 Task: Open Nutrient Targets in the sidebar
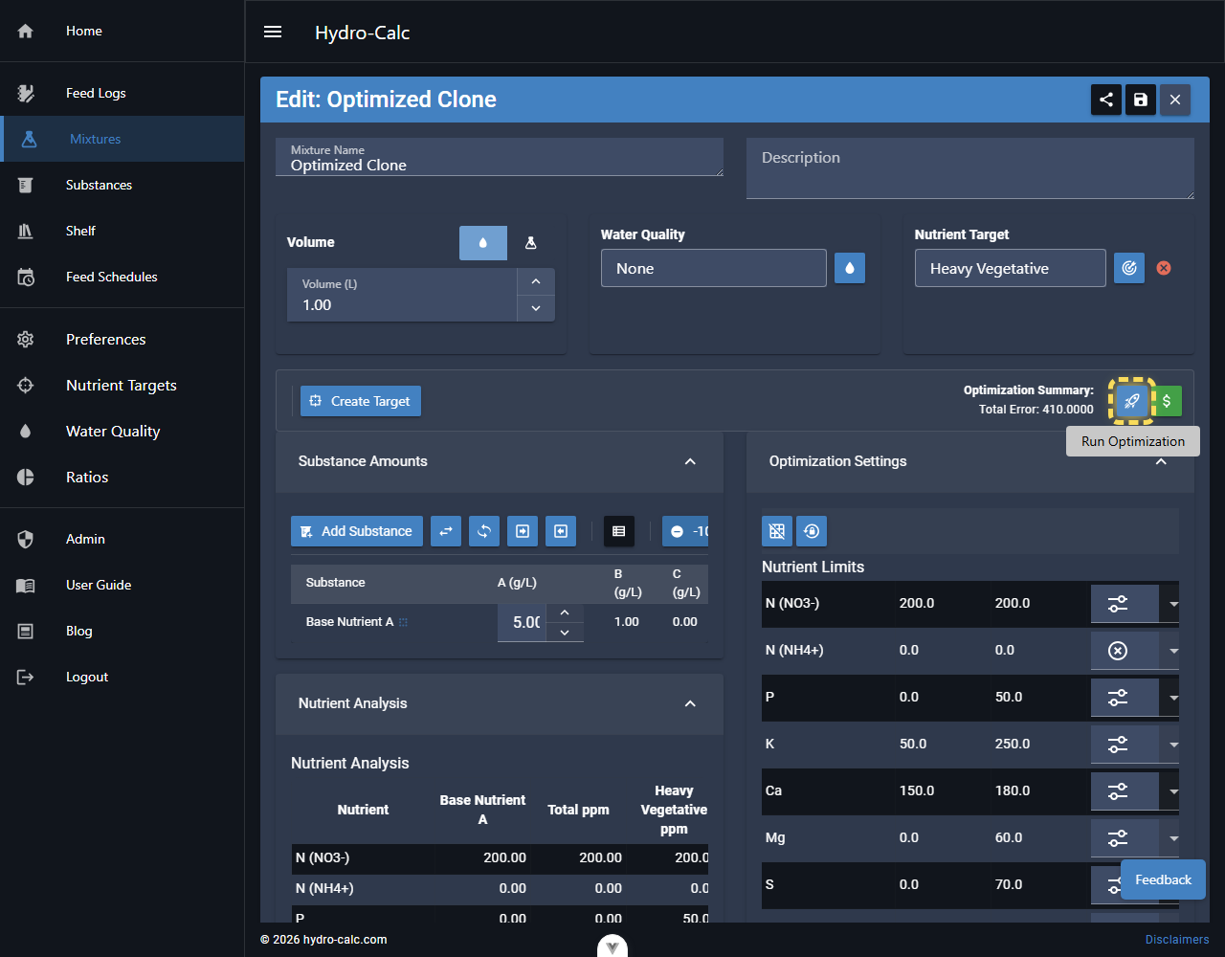(122, 385)
